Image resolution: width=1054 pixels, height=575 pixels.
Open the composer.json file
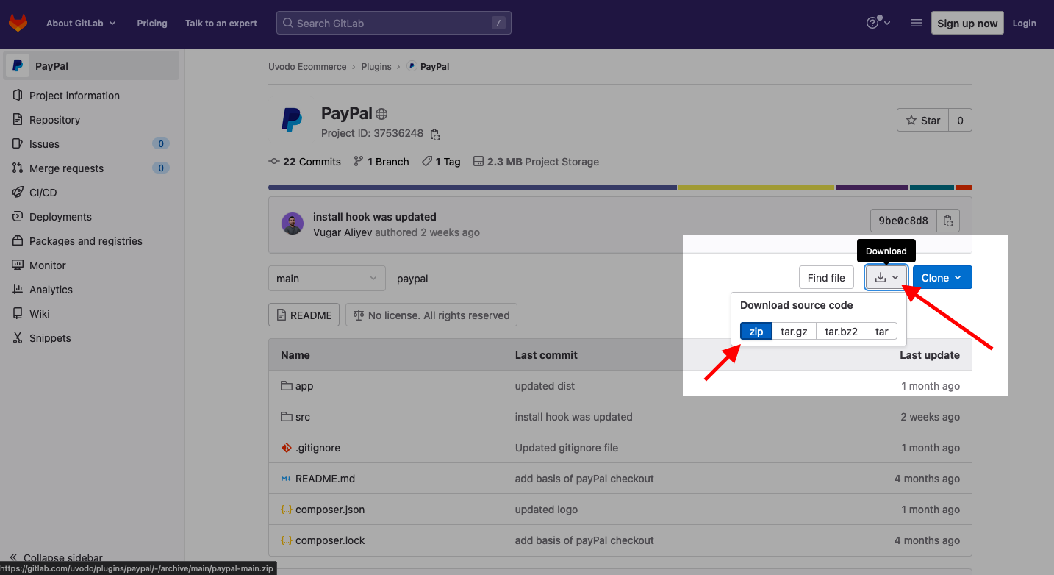point(330,510)
